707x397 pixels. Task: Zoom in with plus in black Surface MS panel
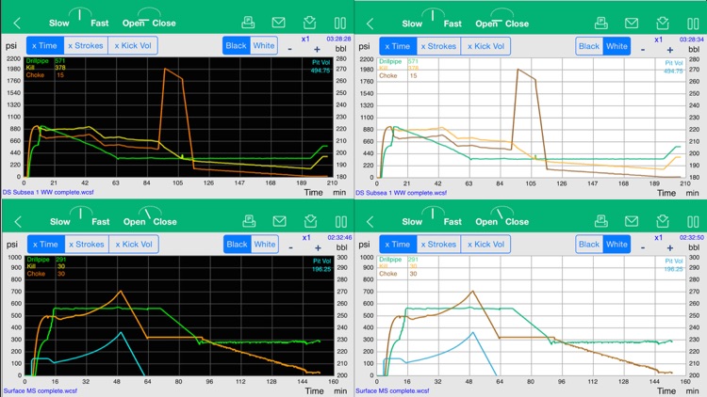[x=318, y=247]
